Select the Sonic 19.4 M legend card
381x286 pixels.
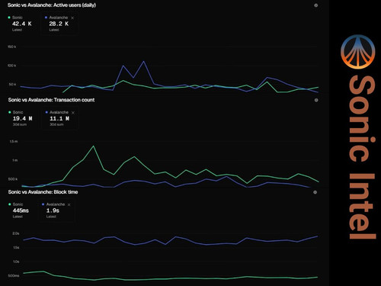pos(22,118)
